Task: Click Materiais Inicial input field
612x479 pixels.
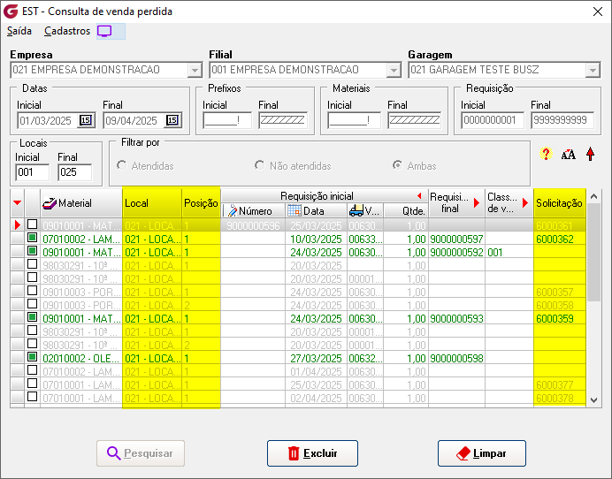Action: 354,120
